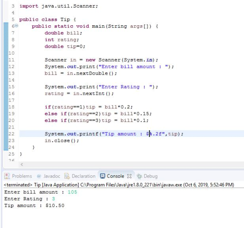Click the Javadoc @ icon
Viewport: 244px width, 228px height.
click(x=39, y=176)
